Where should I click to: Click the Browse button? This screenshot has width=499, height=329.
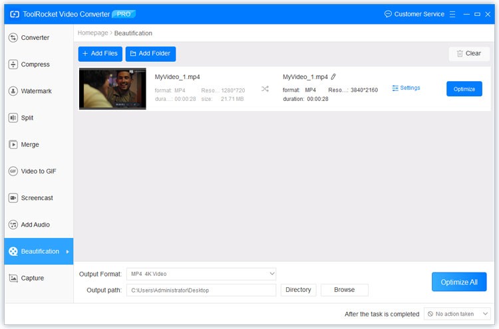pyautogui.click(x=345, y=290)
